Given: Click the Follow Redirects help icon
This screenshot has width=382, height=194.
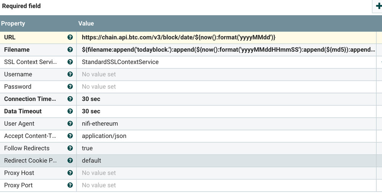Looking at the screenshot, I should (x=70, y=148).
